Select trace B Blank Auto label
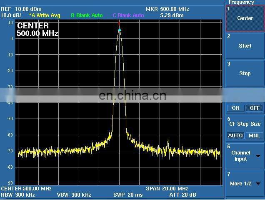The image size is (265, 200). [x=87, y=15]
